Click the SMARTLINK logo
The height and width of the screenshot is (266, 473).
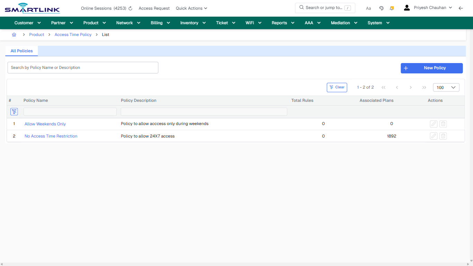[32, 8]
